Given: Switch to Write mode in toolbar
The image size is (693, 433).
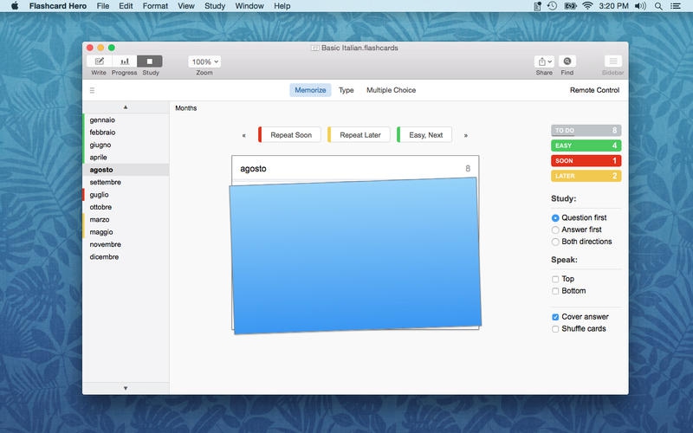Looking at the screenshot, I should pos(99,61).
